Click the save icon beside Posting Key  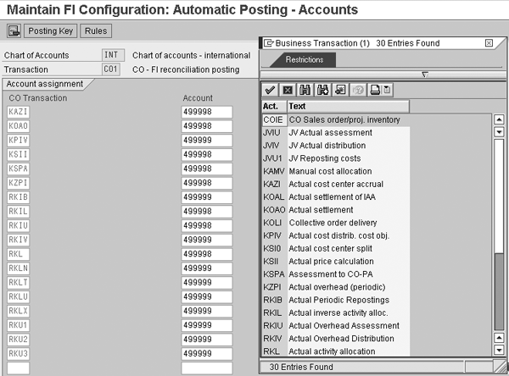pos(14,31)
